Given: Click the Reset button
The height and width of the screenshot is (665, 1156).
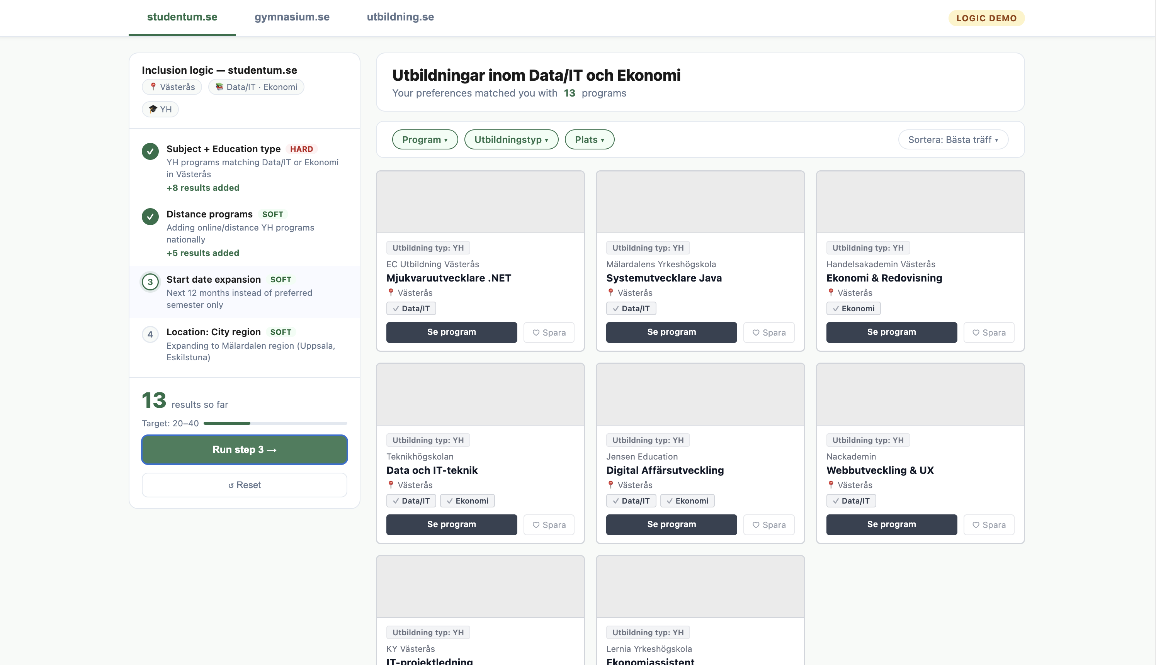Looking at the screenshot, I should click(x=245, y=485).
